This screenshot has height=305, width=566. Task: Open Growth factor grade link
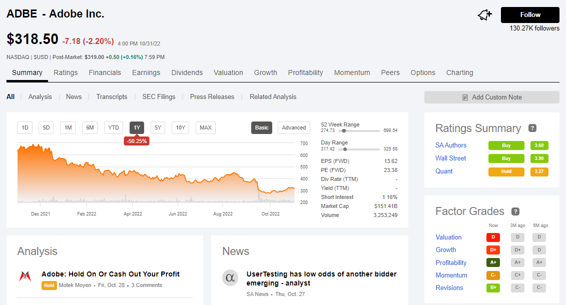(446, 250)
